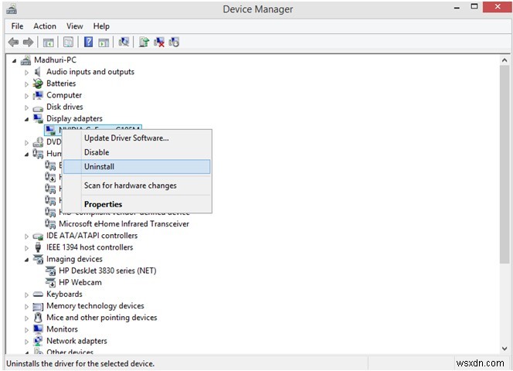This screenshot has height=371, width=513.
Task: Click the HP Webcam icon
Action: [50, 282]
